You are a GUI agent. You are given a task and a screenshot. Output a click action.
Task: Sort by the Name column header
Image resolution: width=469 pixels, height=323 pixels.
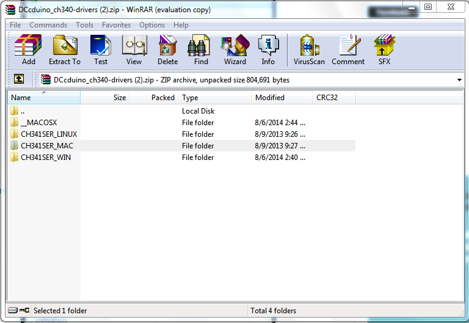pos(44,98)
